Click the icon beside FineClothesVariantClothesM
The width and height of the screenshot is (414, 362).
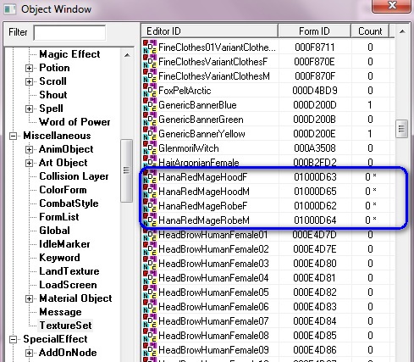(x=150, y=76)
